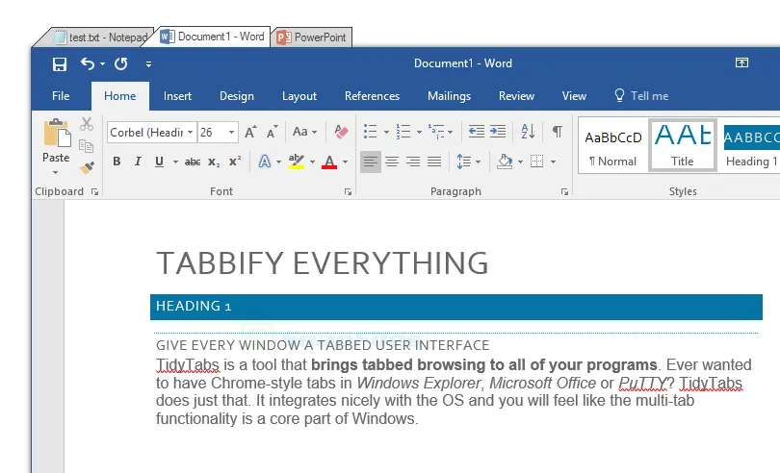Screen dimensions: 780x473
Task: Repeat the last action with the redo icon
Action: [121, 63]
